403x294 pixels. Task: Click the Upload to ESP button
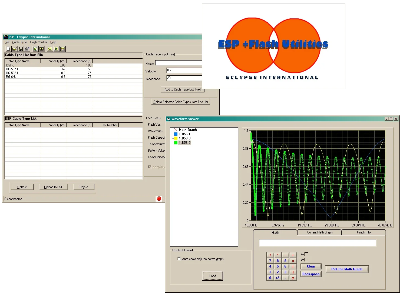(x=54, y=187)
